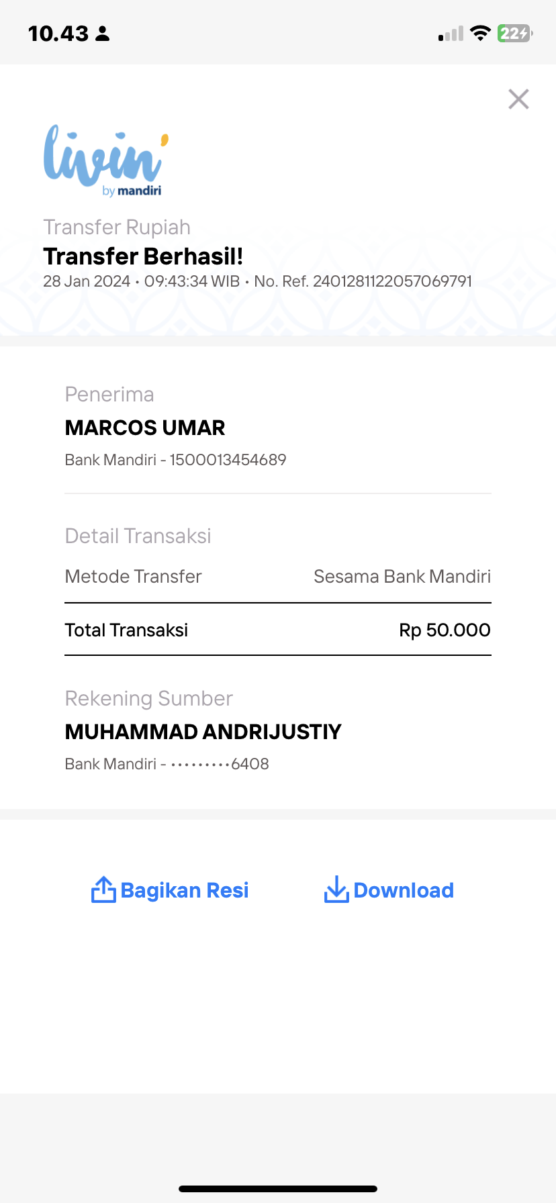Tap the Livin' by Mandiri logo
Screen dimensions: 556x1203
[x=106, y=160]
